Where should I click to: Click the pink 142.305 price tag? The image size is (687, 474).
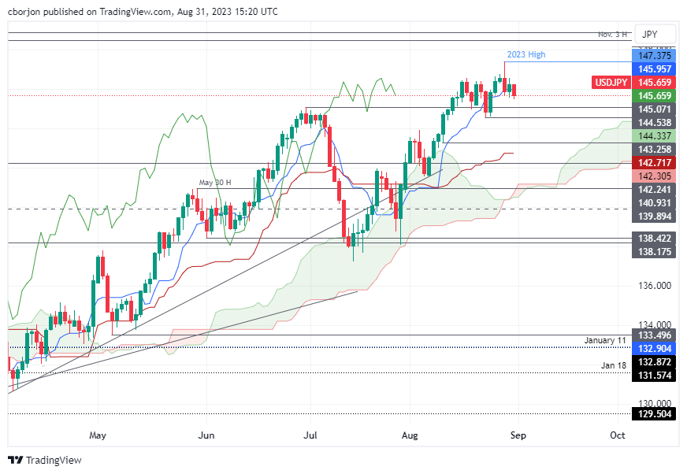coord(654,176)
